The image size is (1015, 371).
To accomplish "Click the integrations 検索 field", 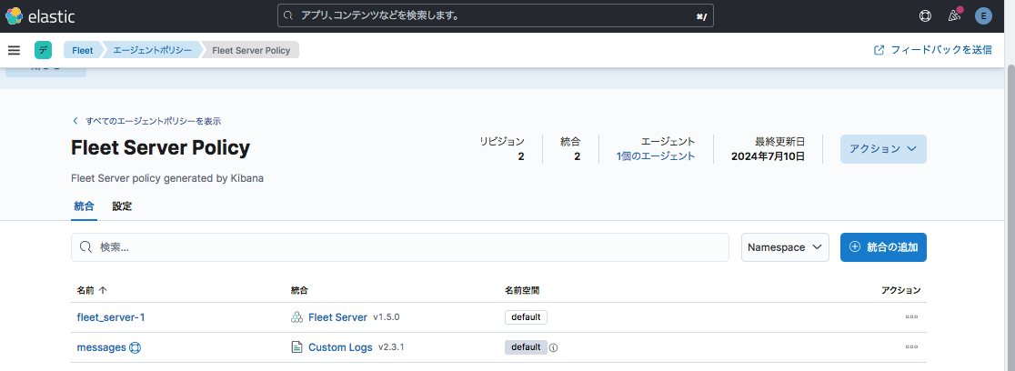I will pos(400,247).
